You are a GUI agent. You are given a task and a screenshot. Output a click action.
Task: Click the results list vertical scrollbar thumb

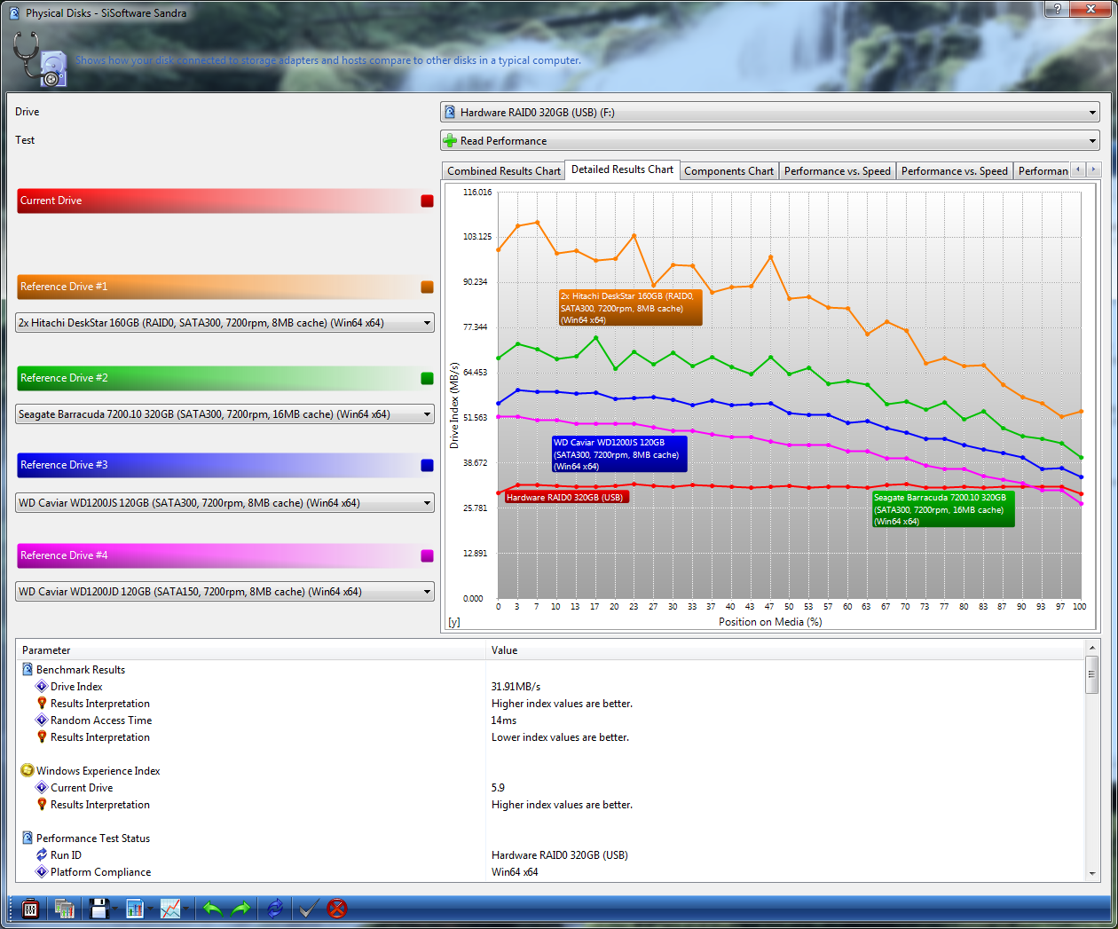[x=1092, y=674]
